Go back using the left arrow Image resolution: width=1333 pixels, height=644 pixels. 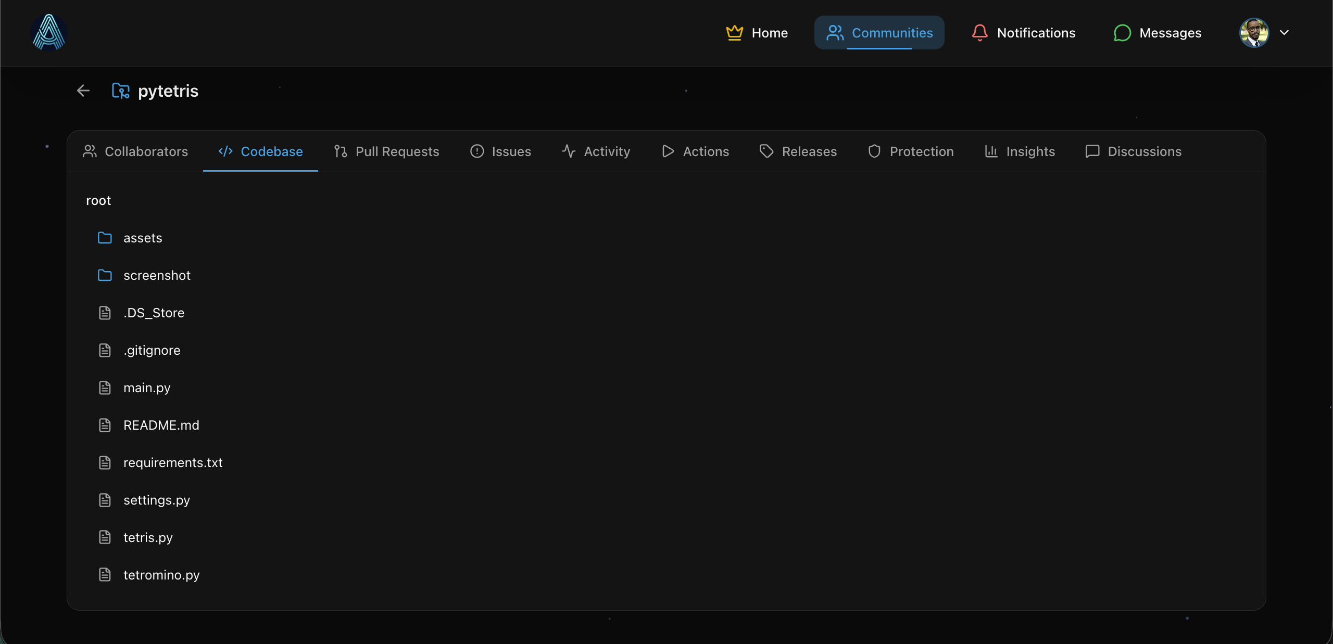click(x=83, y=91)
